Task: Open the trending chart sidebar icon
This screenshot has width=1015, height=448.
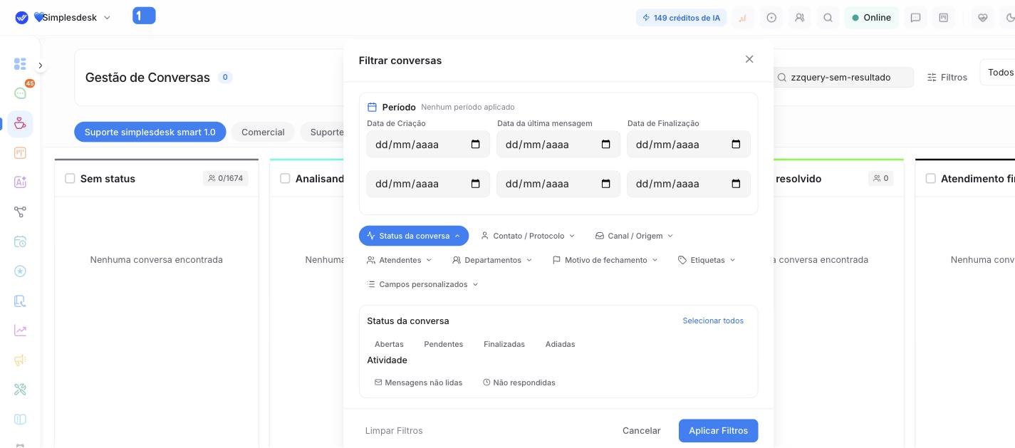Action: pyautogui.click(x=20, y=330)
